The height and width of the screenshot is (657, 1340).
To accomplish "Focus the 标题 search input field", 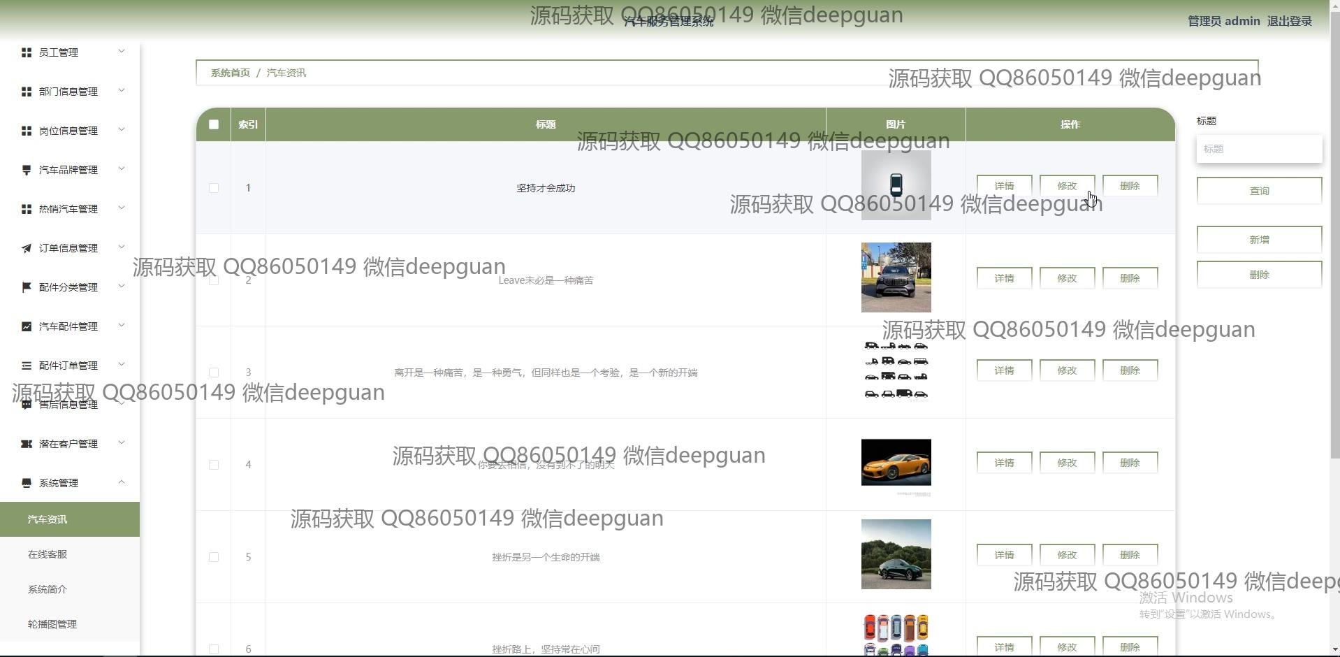I will pyautogui.click(x=1259, y=149).
